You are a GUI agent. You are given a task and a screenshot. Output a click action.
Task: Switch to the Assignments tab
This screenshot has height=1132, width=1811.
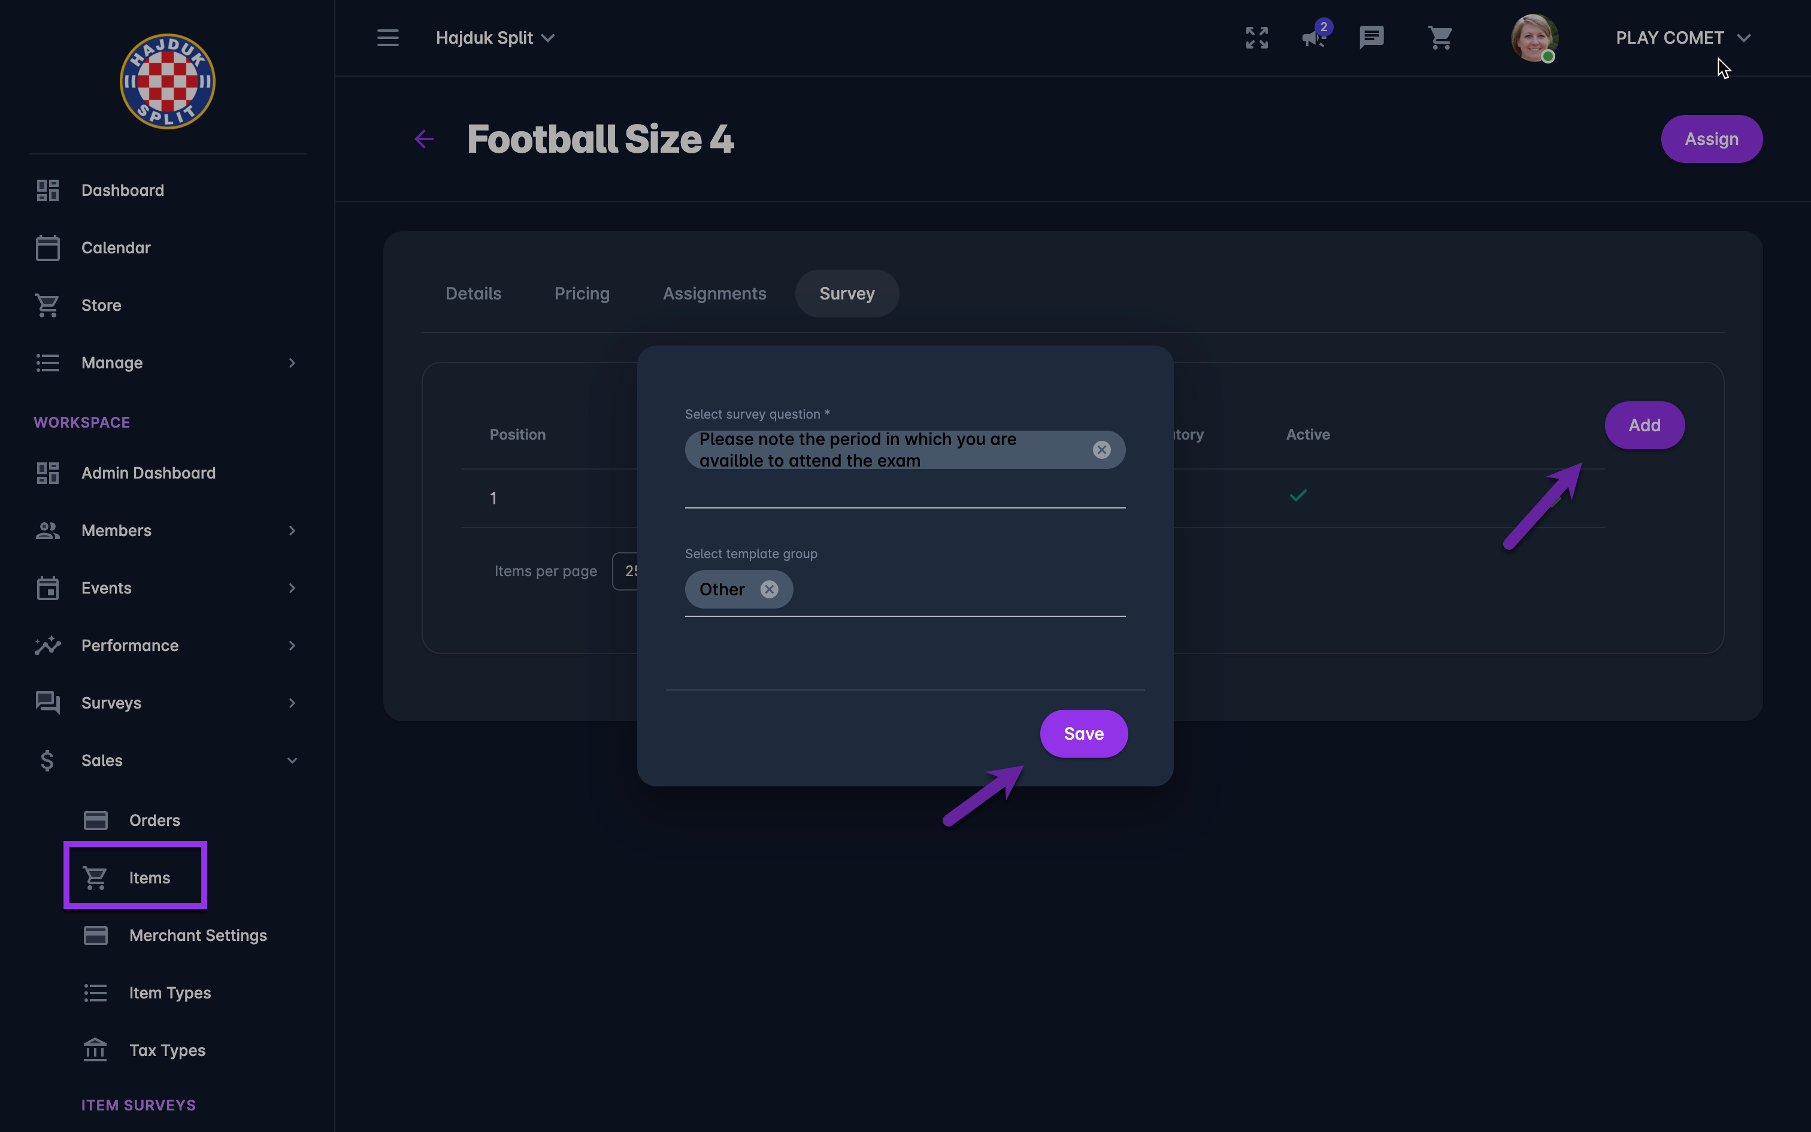(x=714, y=293)
